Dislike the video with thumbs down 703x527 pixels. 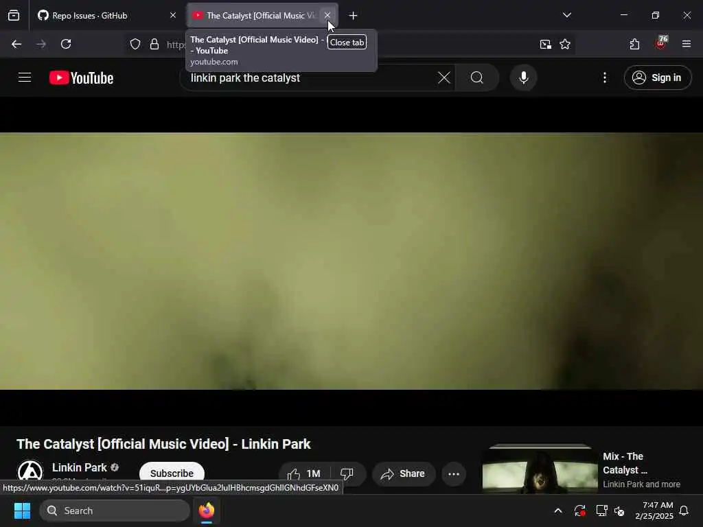pos(347,473)
